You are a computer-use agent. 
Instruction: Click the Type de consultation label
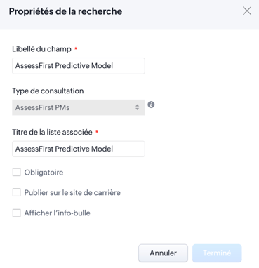[48, 91]
